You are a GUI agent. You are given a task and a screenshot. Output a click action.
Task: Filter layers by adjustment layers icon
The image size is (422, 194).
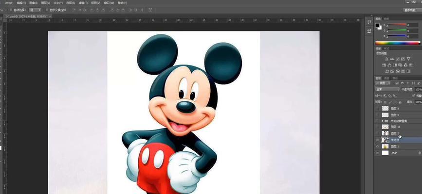coord(403,83)
